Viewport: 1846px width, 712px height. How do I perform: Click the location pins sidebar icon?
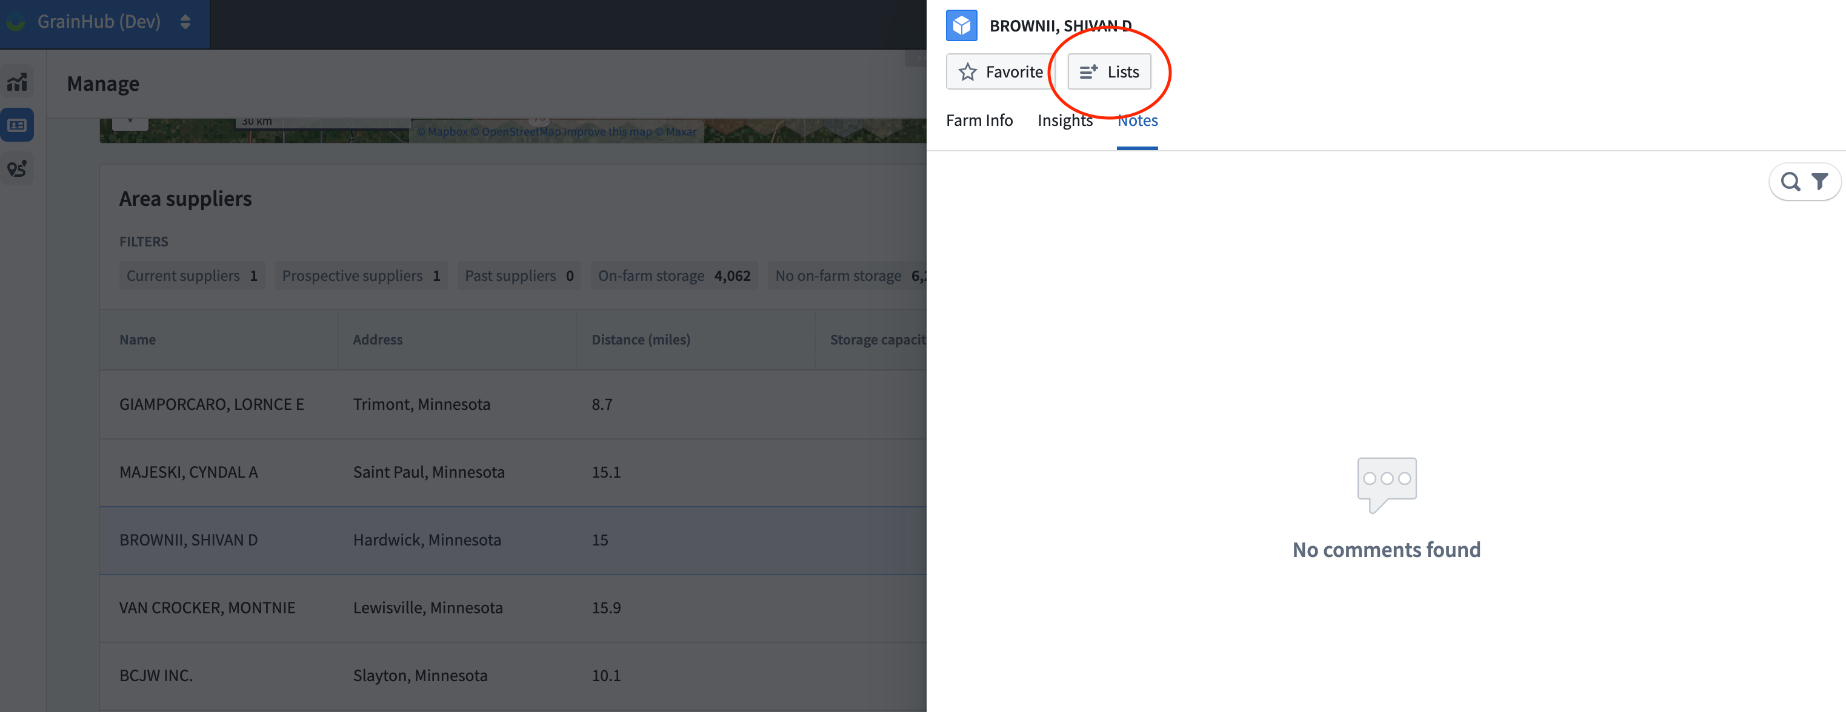17,169
